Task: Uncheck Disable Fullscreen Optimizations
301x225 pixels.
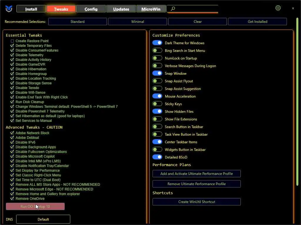Action: tap(12, 151)
